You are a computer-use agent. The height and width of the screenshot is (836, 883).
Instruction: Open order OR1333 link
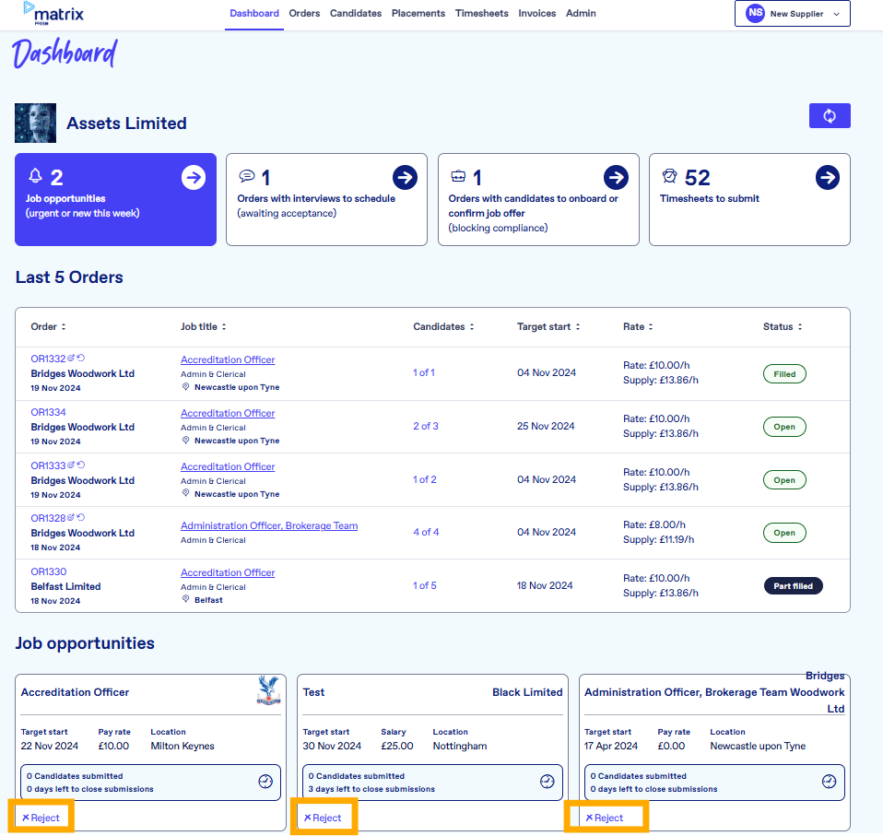tap(49, 465)
